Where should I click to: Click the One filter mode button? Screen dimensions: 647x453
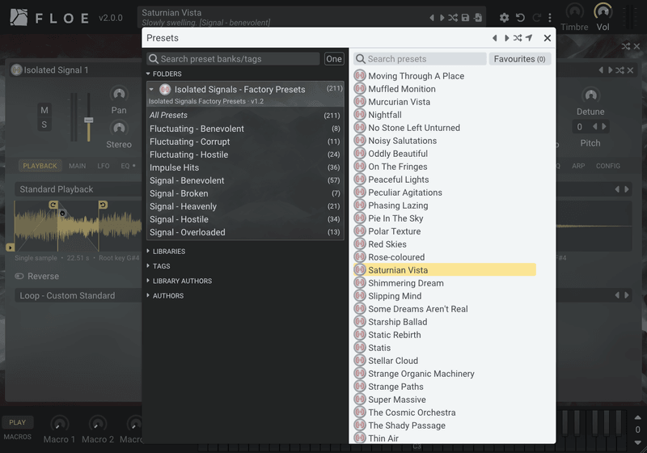pos(333,59)
